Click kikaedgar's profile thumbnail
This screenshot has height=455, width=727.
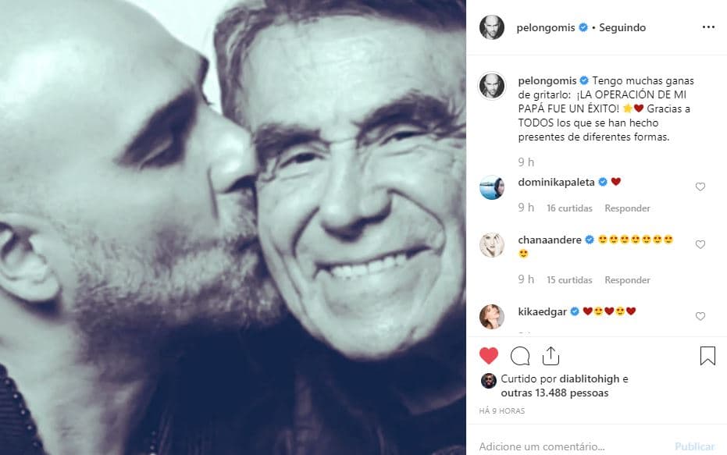pos(491,311)
